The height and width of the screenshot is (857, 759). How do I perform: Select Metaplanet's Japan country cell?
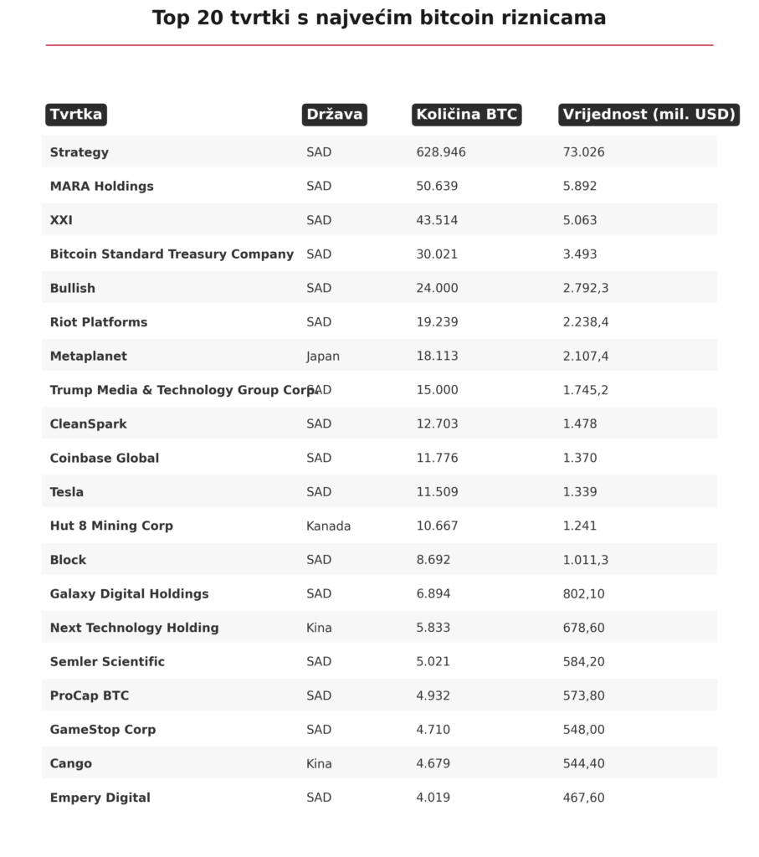click(x=323, y=357)
